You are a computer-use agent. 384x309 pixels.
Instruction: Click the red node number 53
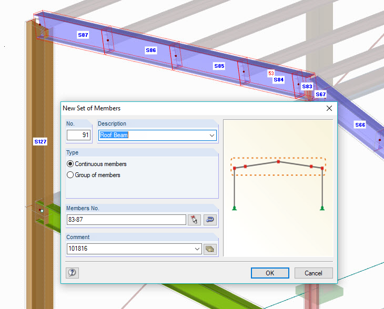coord(271,73)
